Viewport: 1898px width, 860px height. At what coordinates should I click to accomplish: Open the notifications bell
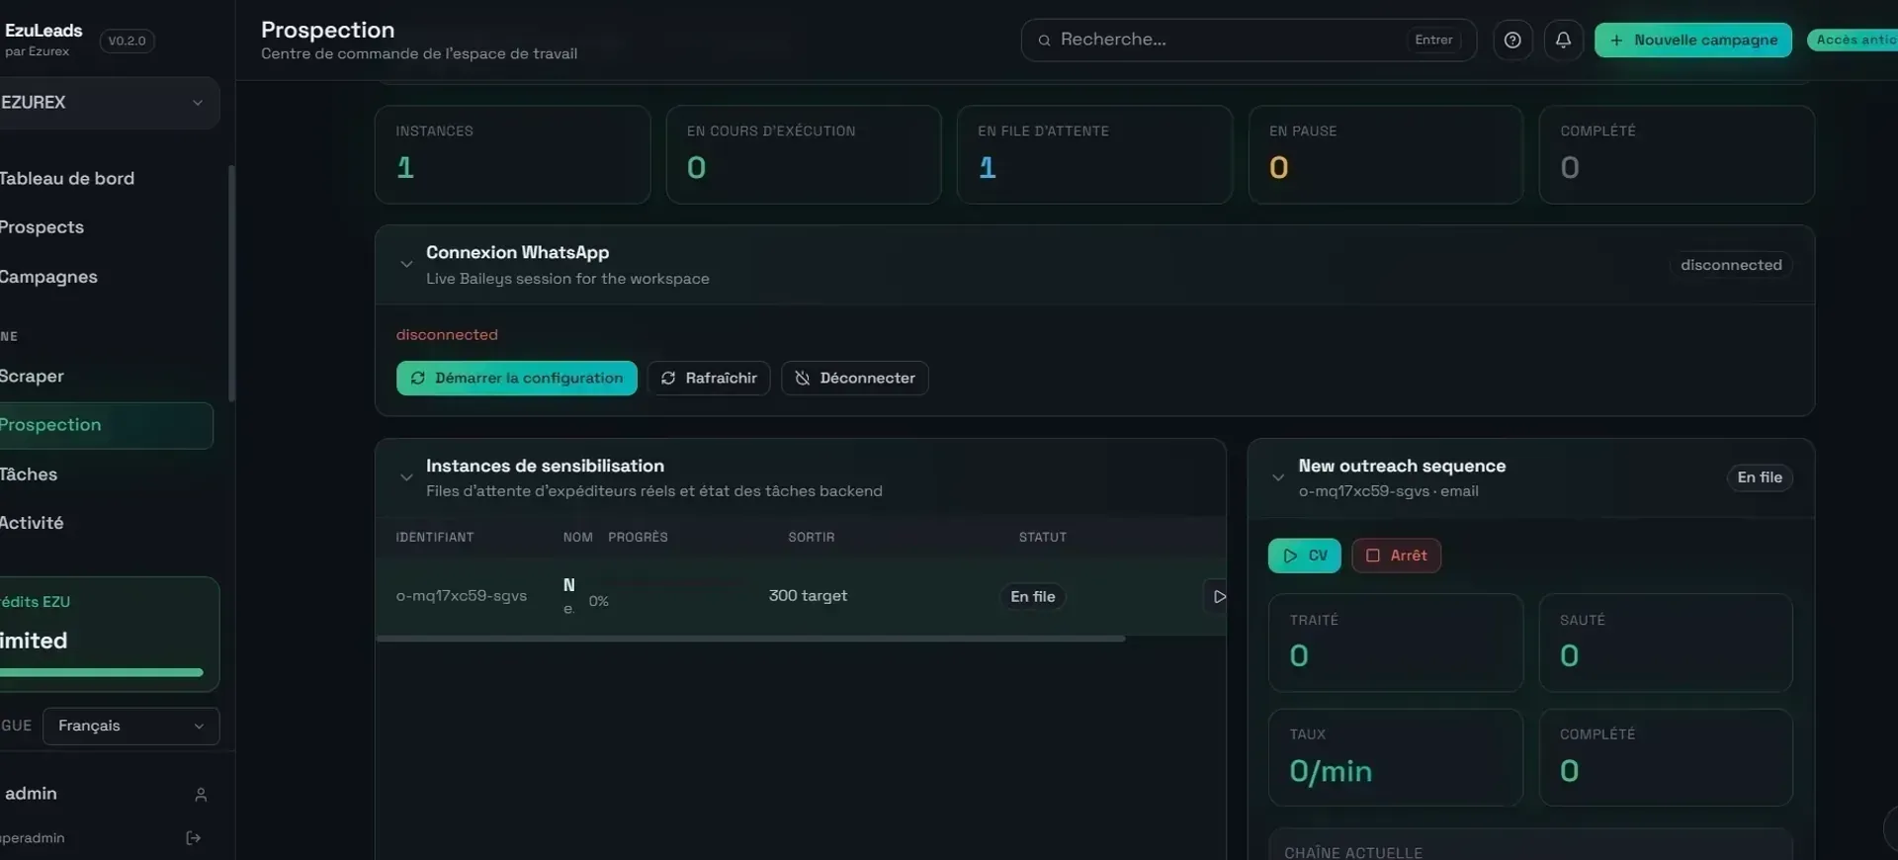(1563, 41)
